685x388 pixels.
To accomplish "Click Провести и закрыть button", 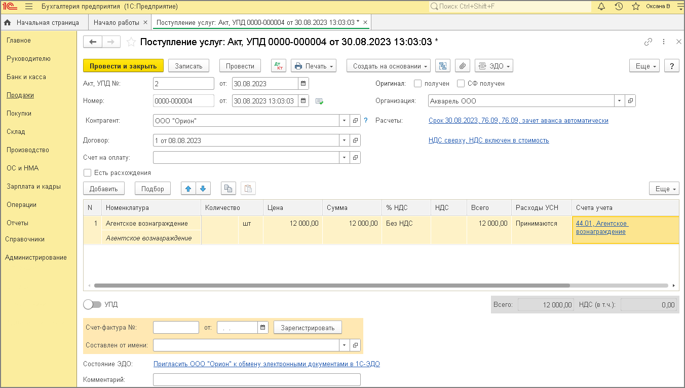I will [124, 66].
